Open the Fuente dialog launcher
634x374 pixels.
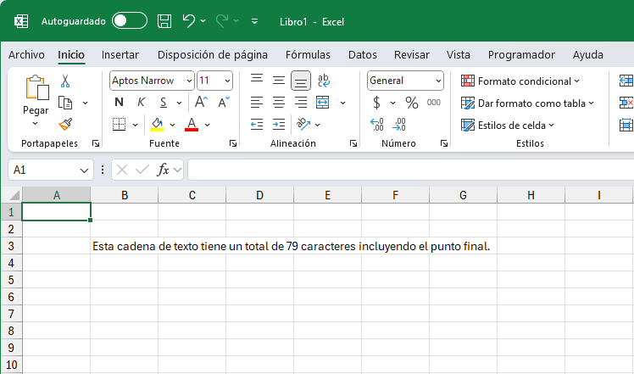coord(233,143)
